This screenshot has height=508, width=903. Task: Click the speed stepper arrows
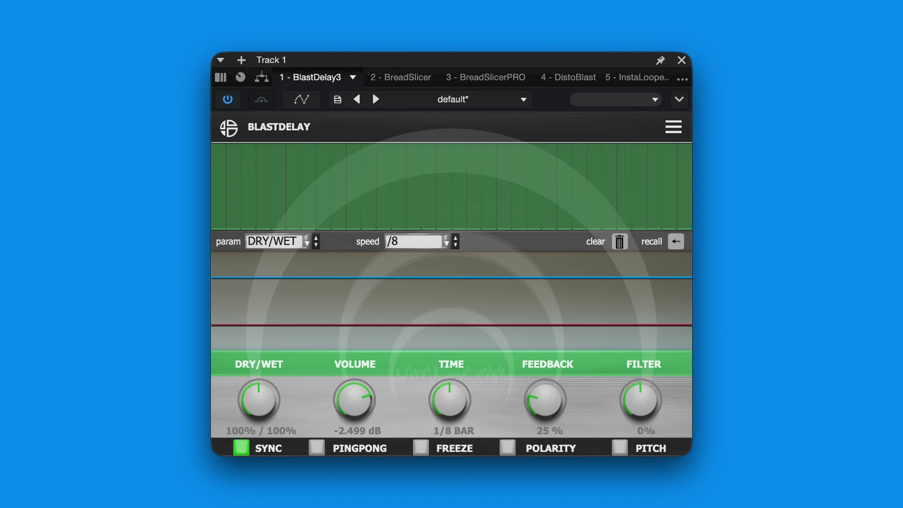coord(455,241)
